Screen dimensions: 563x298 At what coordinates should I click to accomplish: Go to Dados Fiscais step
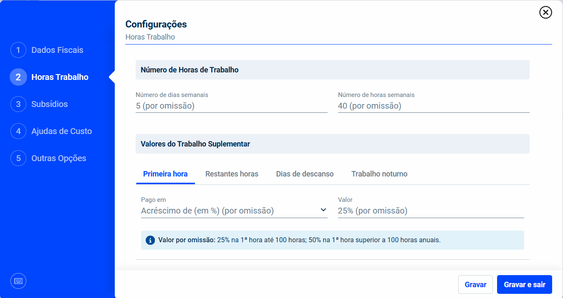[x=57, y=50]
